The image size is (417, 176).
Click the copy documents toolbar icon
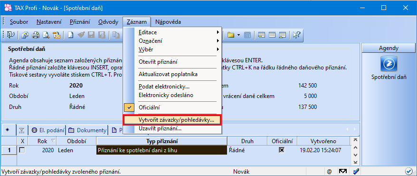(x=25, y=35)
